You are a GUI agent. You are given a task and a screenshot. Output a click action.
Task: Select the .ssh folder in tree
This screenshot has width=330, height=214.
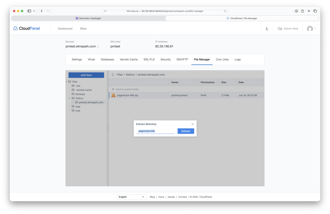[x=78, y=86]
